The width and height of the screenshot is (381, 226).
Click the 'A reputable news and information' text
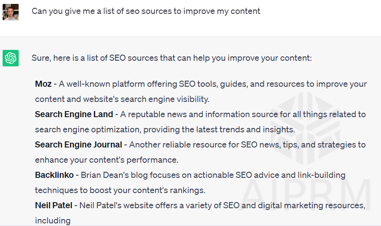click(x=243, y=114)
